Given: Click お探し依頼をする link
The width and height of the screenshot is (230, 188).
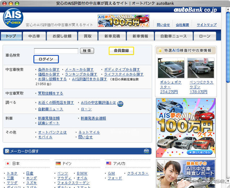Looking at the screenshot, I should (52, 79).
